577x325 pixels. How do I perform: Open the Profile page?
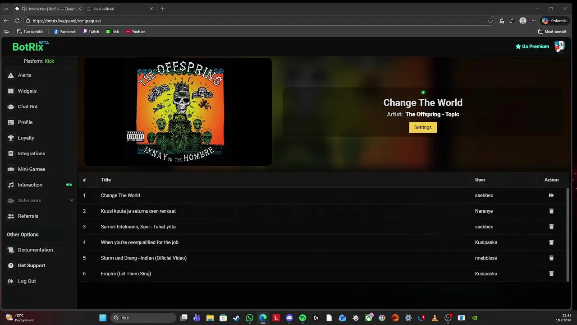(x=25, y=122)
